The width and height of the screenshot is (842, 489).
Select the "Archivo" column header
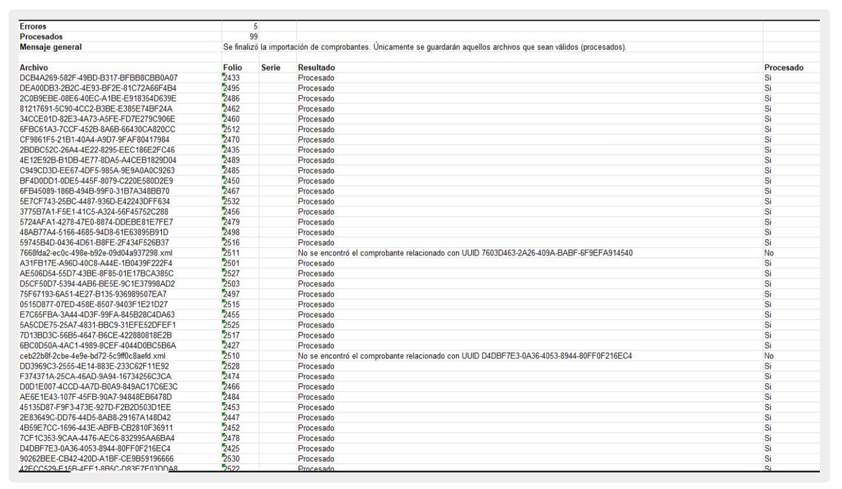34,67
